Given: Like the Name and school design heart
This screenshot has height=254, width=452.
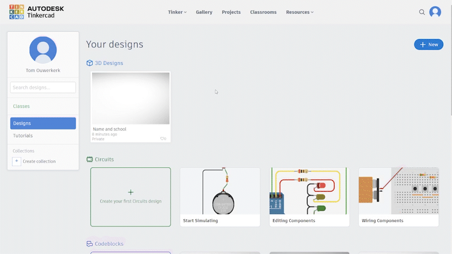Looking at the screenshot, I should (x=162, y=139).
